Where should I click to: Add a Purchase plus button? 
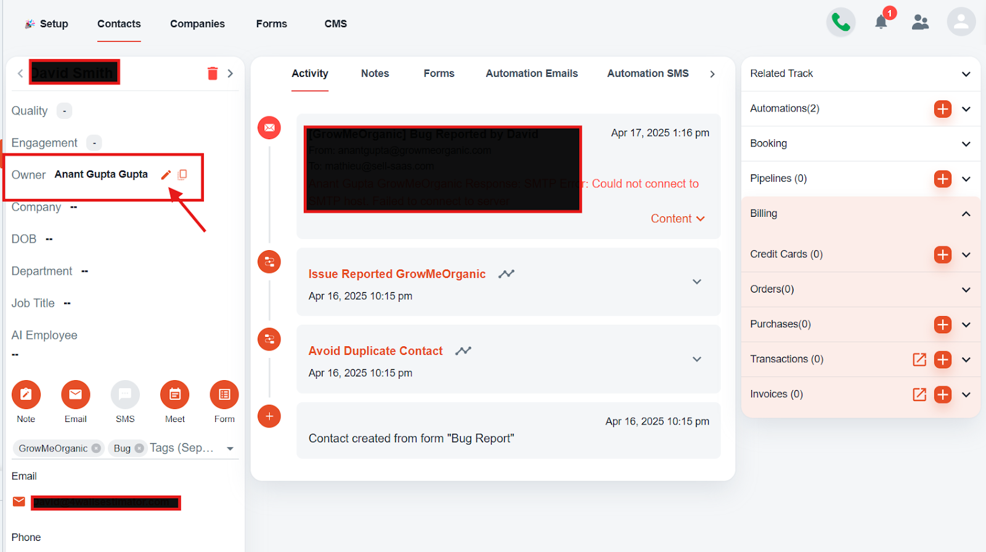point(943,325)
